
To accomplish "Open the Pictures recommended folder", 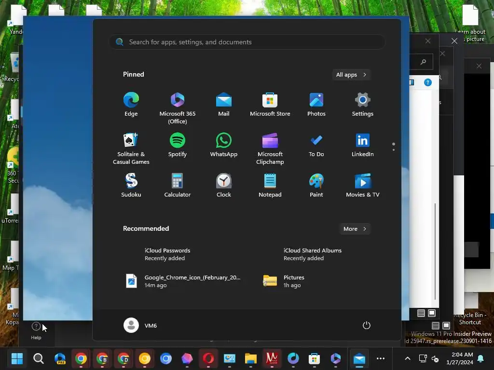I will (x=284, y=281).
